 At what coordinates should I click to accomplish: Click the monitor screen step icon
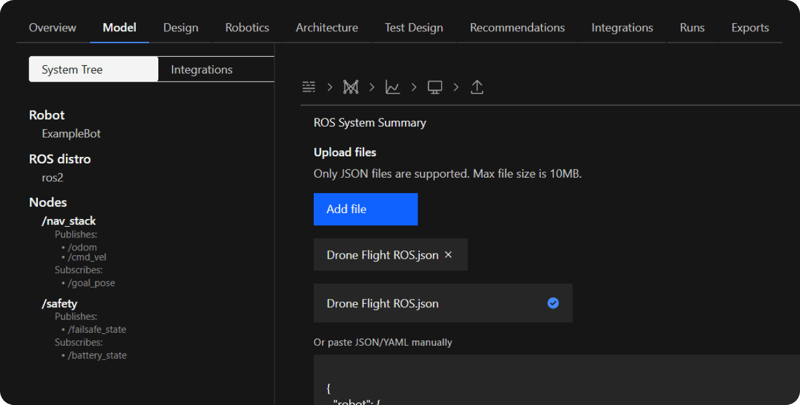[x=435, y=87]
